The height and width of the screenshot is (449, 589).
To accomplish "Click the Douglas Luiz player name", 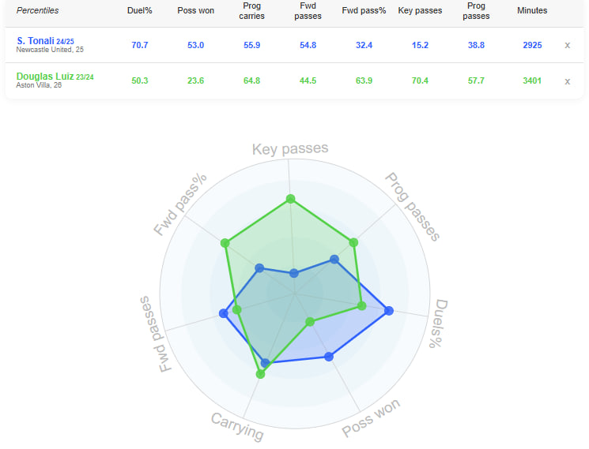I will coord(44,76).
